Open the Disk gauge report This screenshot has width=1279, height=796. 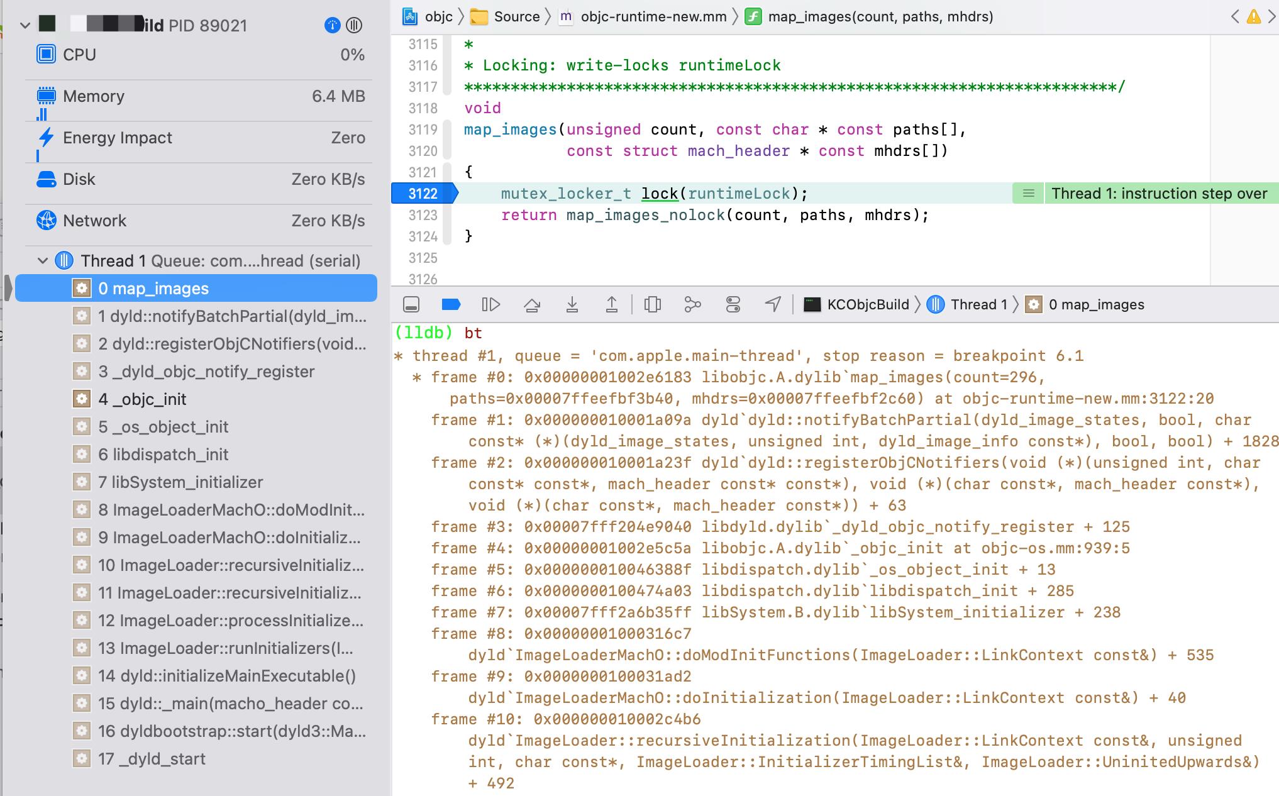[201, 179]
